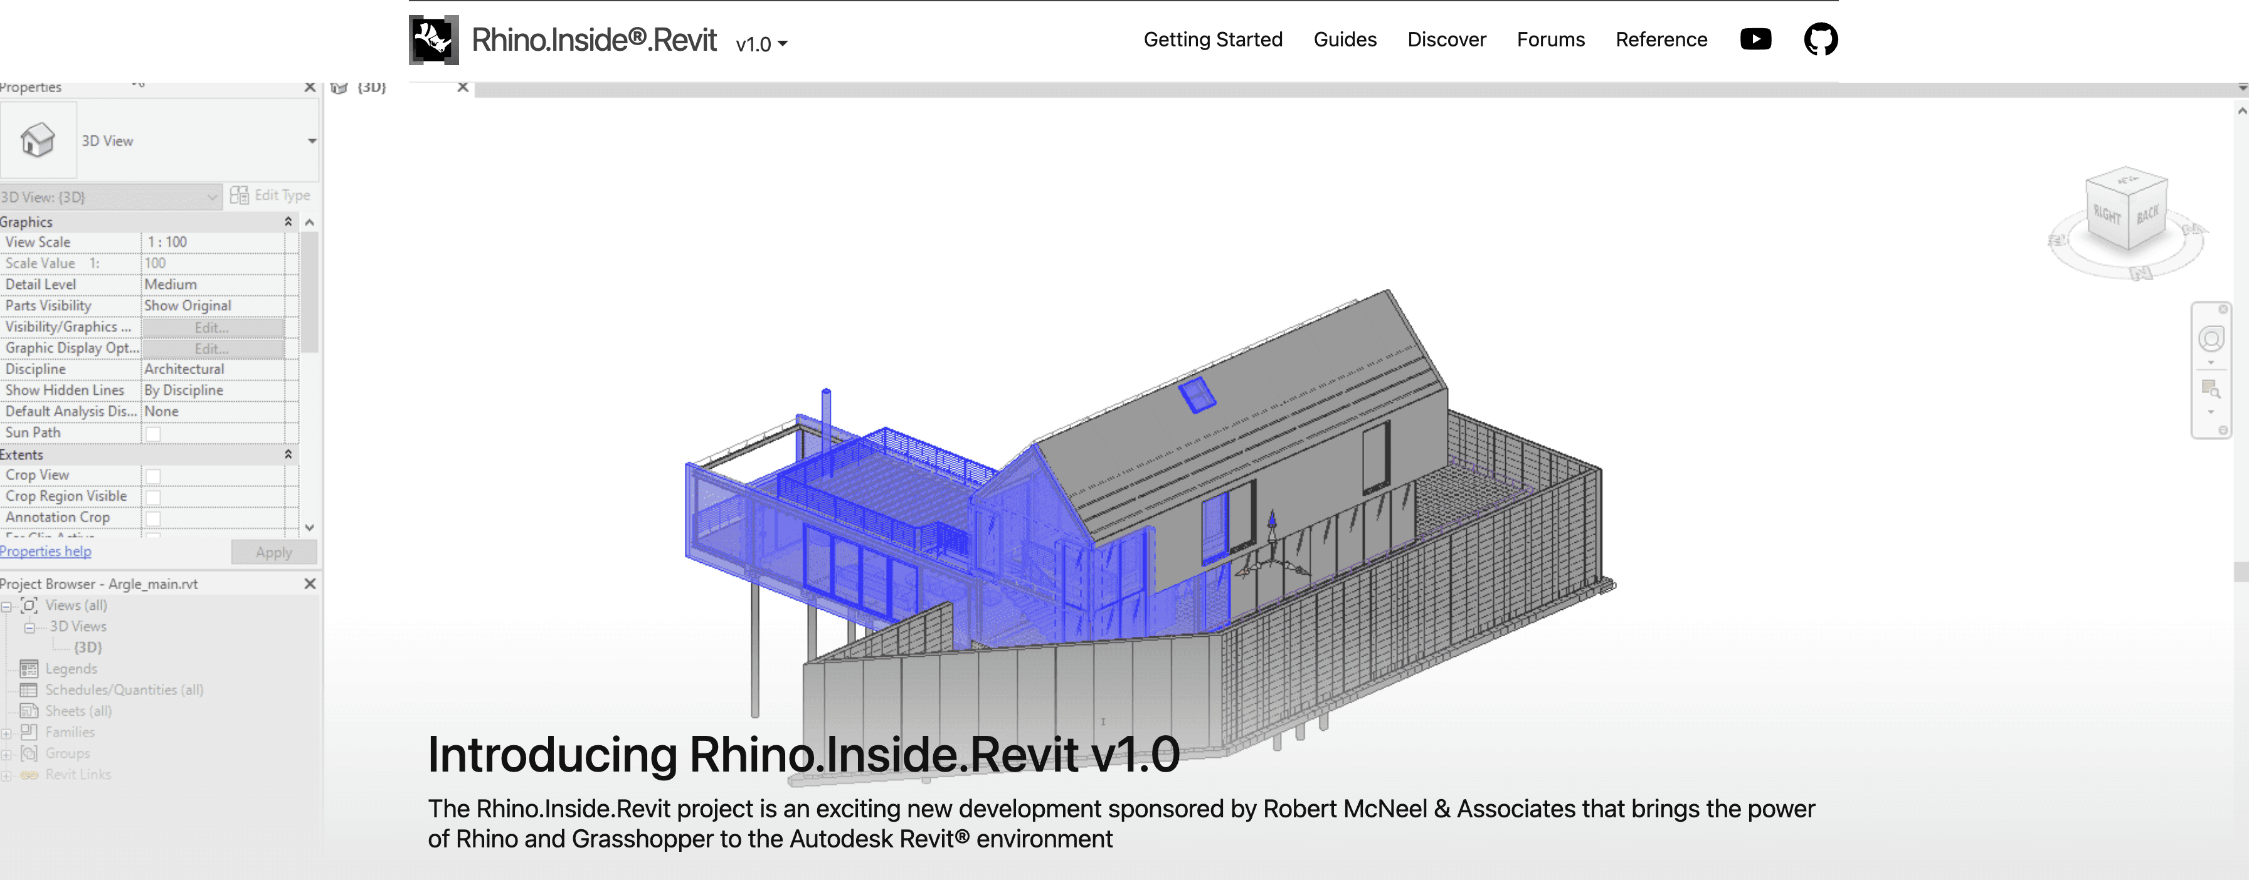Expand the Families tree node
Image resolution: width=2249 pixels, height=880 pixels.
click(x=8, y=731)
